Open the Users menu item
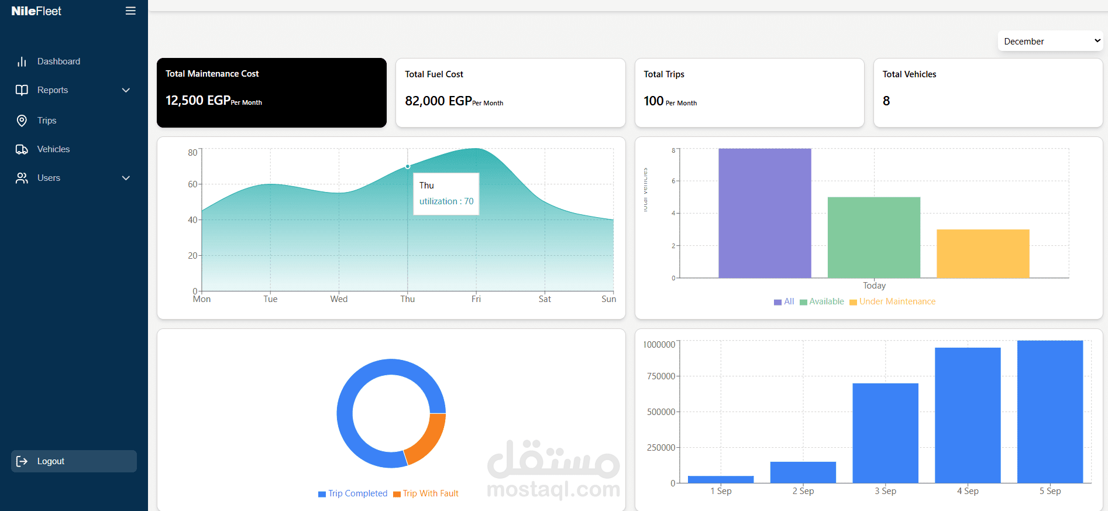 (74, 178)
